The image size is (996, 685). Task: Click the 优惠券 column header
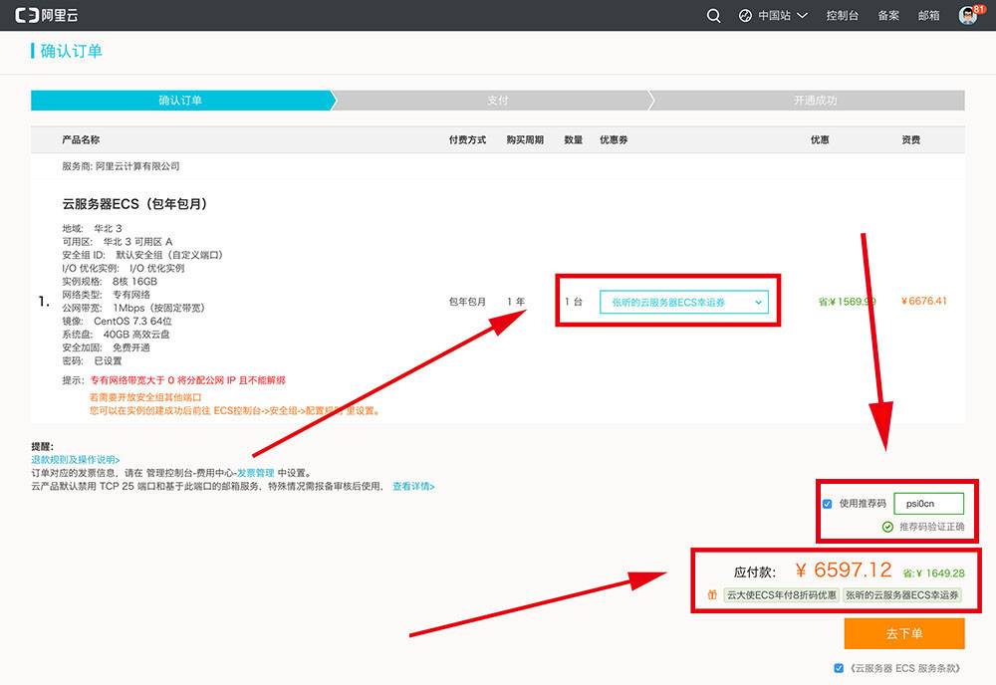pos(614,139)
